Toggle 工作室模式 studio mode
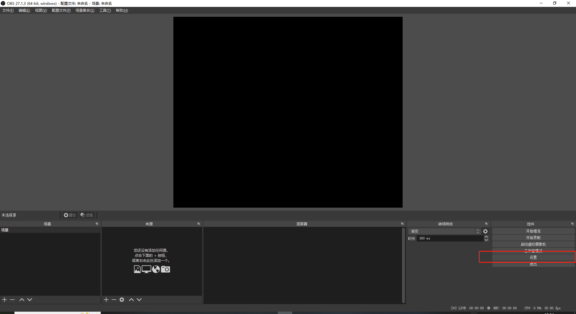This screenshot has height=314, width=576. click(x=533, y=251)
